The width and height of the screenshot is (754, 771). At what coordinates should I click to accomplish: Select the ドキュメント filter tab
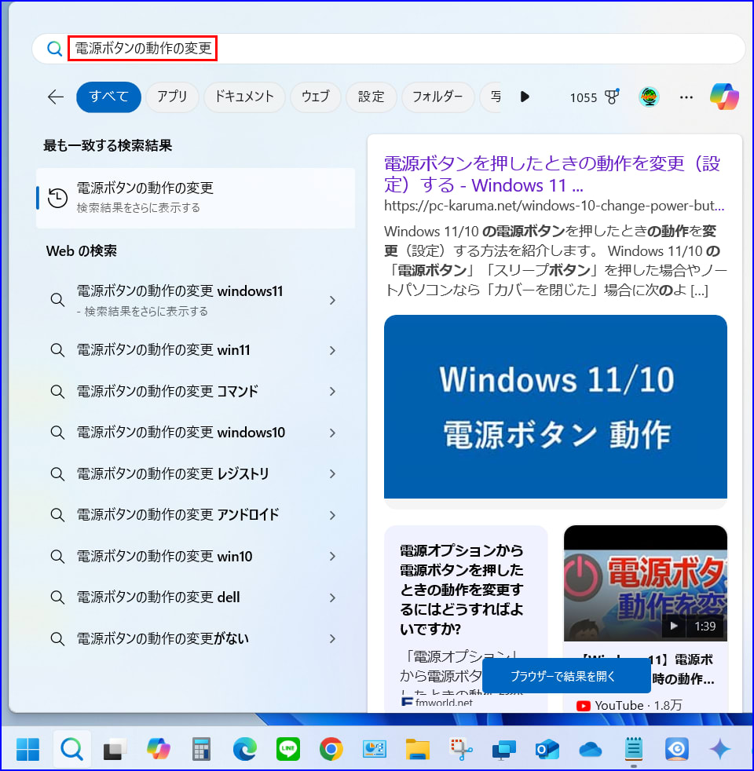pyautogui.click(x=244, y=97)
